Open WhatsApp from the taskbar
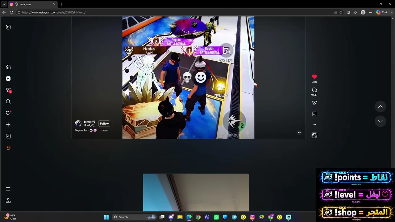395x222 pixels. [x=216, y=217]
